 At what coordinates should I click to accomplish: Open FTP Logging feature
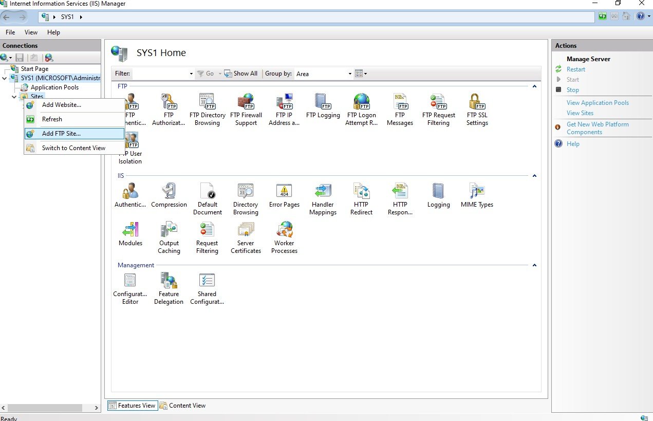pos(323,106)
